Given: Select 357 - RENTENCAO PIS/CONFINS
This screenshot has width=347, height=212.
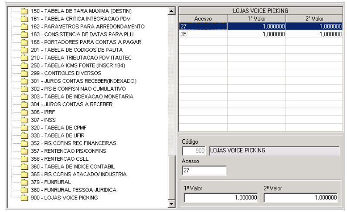Looking at the screenshot, I should (68, 151).
